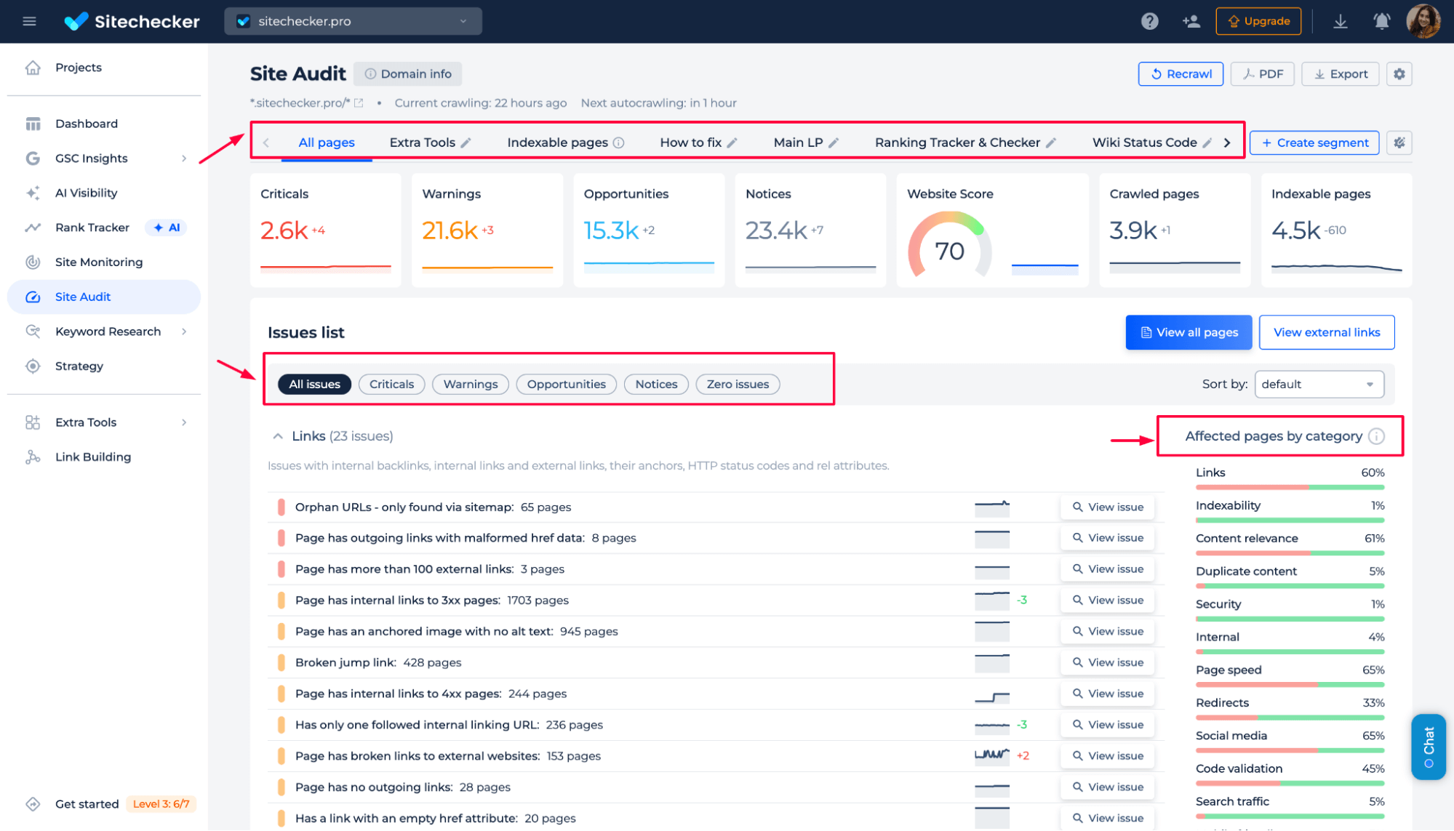Open Domain info
Image resolution: width=1454 pixels, height=831 pixels.
point(407,73)
